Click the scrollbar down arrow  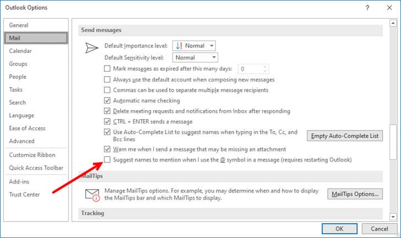[x=393, y=217]
